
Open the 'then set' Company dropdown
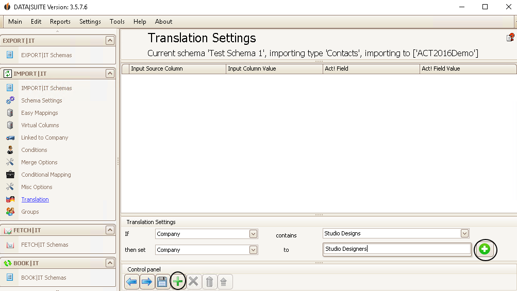(x=253, y=250)
